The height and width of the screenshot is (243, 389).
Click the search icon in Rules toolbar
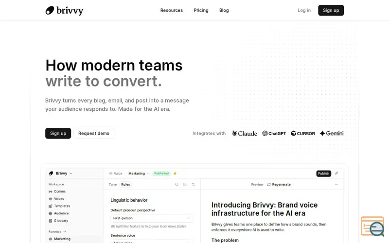tap(177, 185)
